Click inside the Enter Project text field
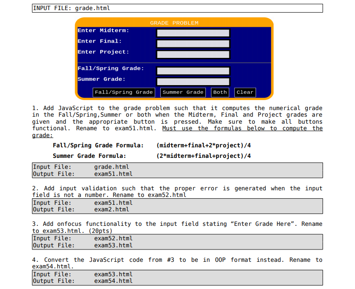Viewport: 355px width, 289px height. [x=193, y=54]
